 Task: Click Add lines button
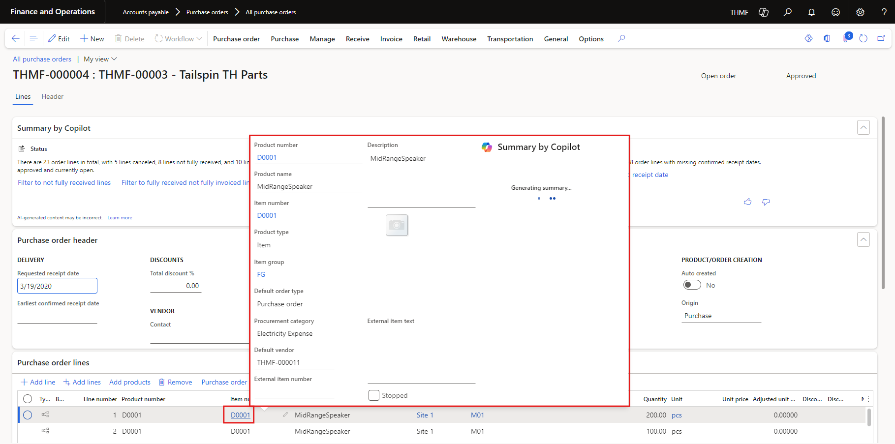(82, 382)
